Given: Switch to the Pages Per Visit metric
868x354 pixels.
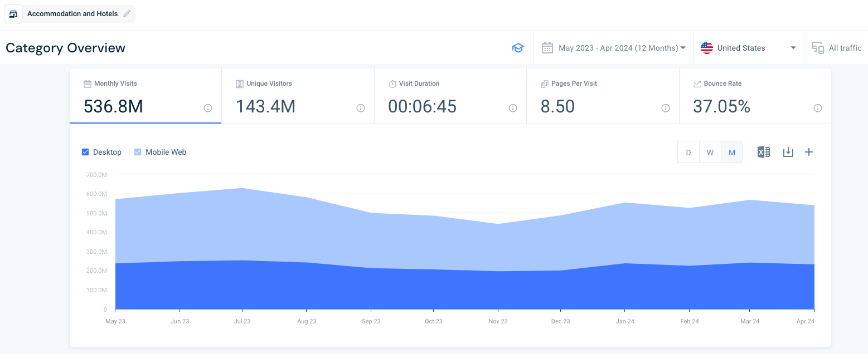Looking at the screenshot, I should [x=603, y=96].
